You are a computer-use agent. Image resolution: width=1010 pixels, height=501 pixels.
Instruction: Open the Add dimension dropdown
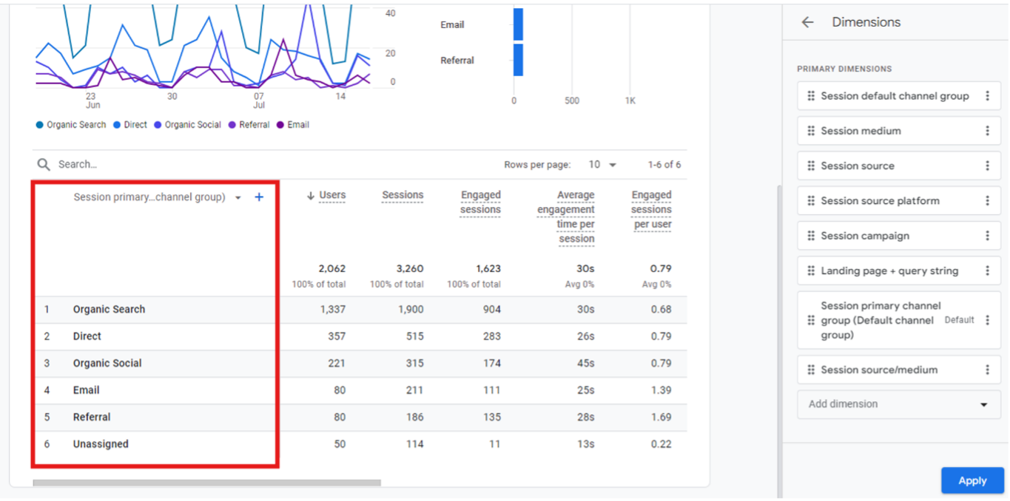click(899, 404)
